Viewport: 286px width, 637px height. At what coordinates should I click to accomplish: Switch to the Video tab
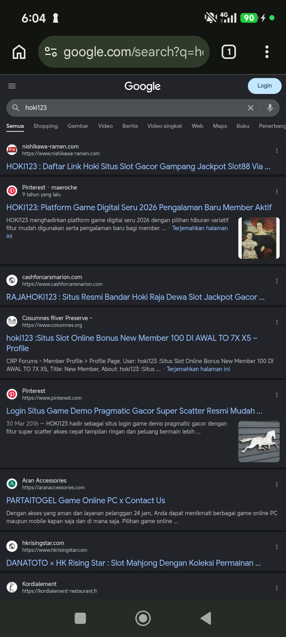(x=105, y=126)
